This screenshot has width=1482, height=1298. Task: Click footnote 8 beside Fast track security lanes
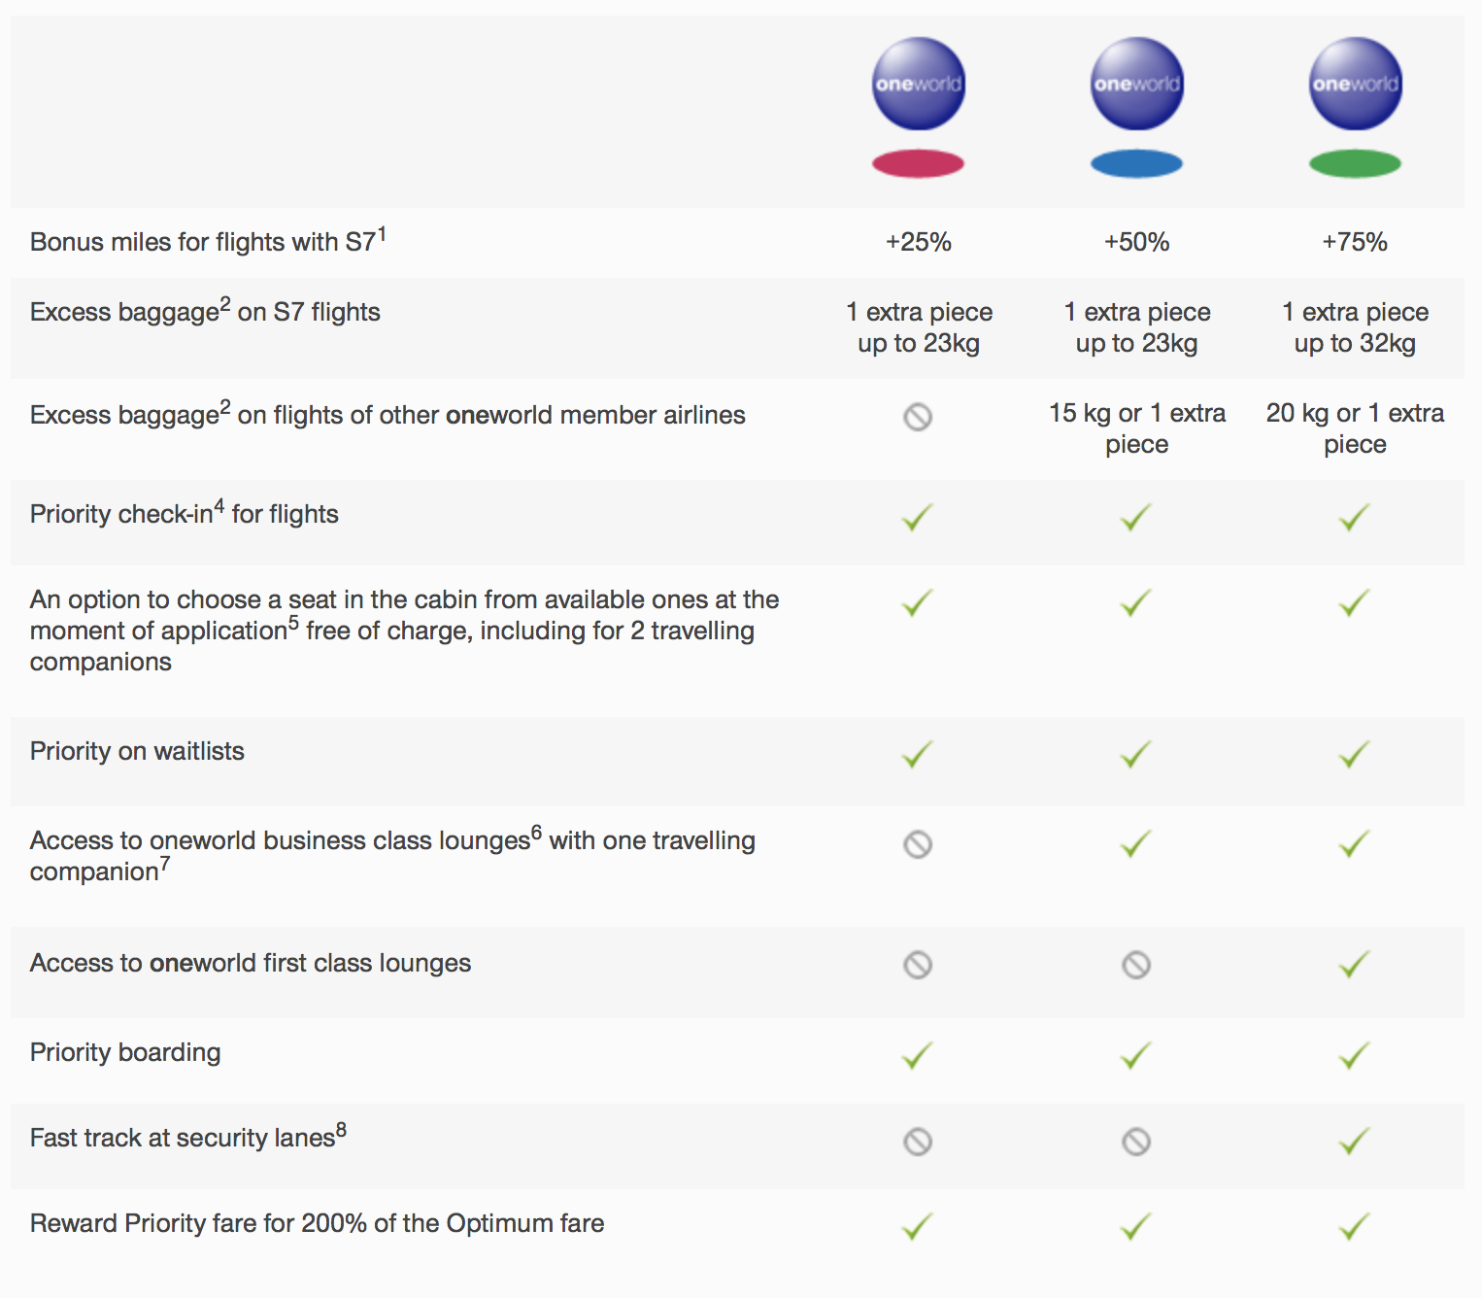[x=341, y=1130]
